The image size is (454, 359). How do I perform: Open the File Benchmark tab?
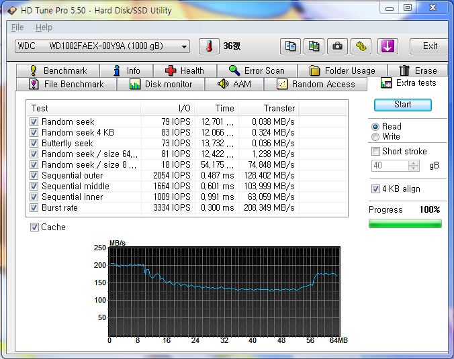[x=66, y=84]
